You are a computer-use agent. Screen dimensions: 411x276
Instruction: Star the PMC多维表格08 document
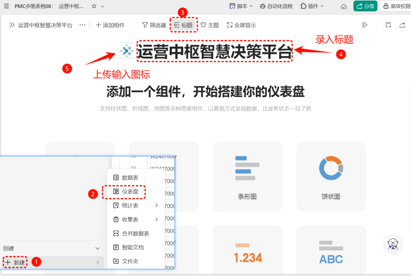(x=94, y=6)
